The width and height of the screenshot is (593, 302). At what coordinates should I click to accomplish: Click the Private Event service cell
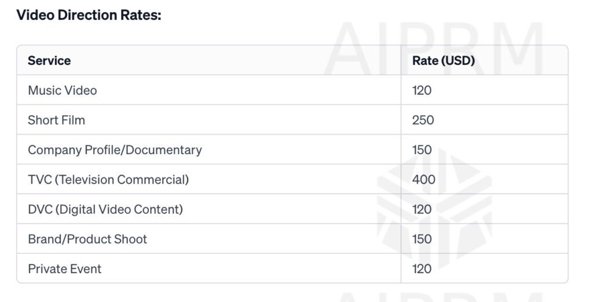click(64, 269)
